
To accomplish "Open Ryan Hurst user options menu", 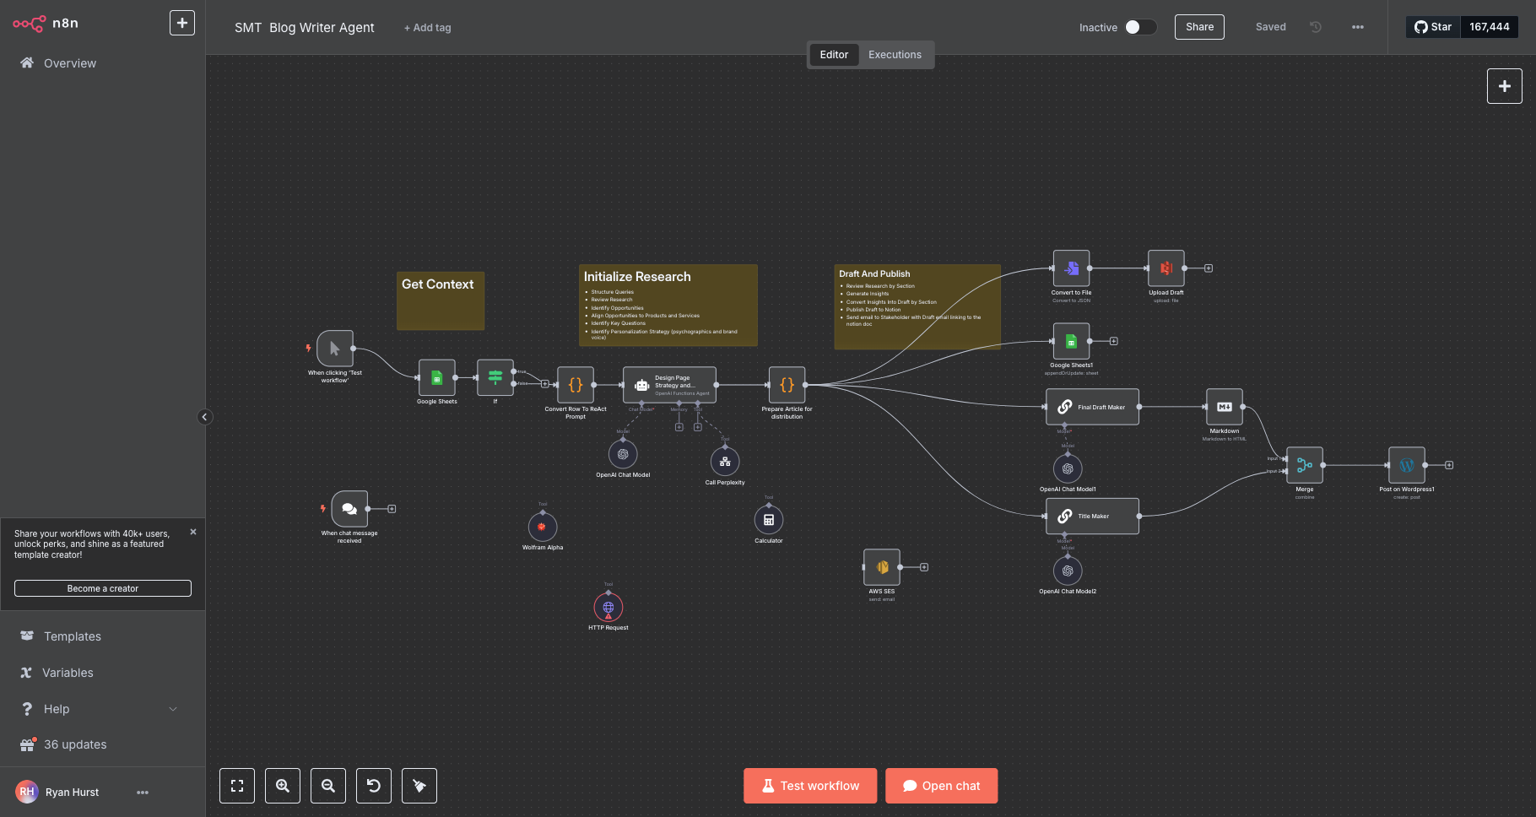I will 143,793.
